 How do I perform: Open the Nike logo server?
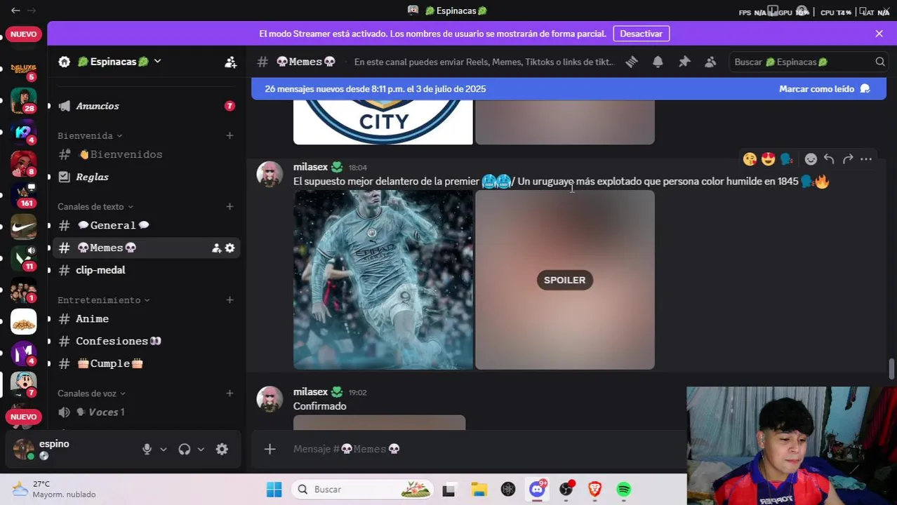pyautogui.click(x=23, y=227)
